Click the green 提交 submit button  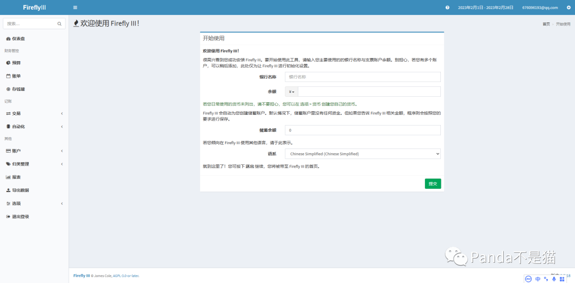pyautogui.click(x=433, y=184)
